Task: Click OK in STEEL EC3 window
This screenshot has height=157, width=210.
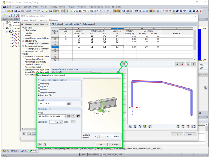Action: [177, 134]
